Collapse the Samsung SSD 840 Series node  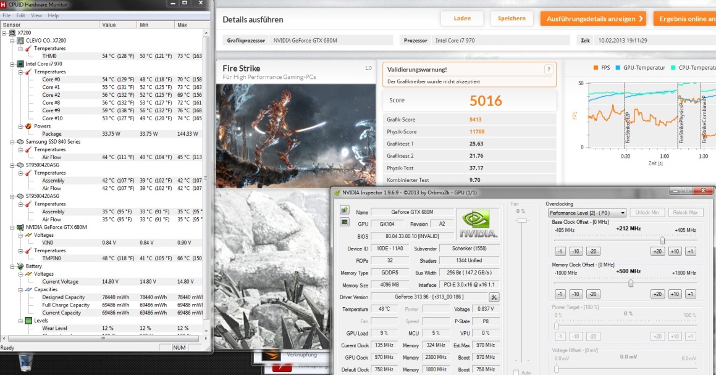[12, 142]
